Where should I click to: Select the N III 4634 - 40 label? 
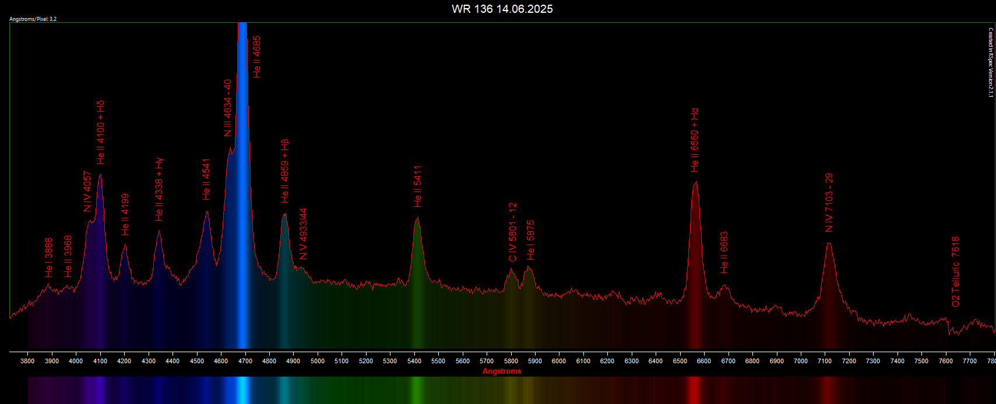228,108
